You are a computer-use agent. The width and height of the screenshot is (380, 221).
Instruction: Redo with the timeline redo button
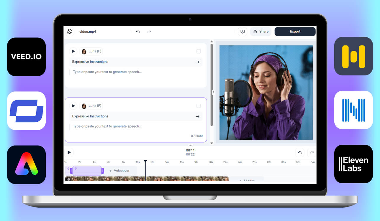pos(312,152)
